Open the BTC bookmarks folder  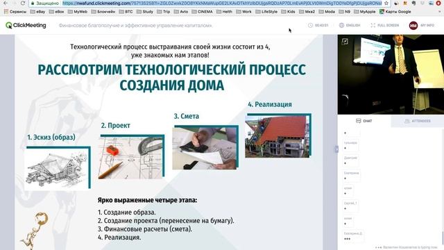[126, 12]
